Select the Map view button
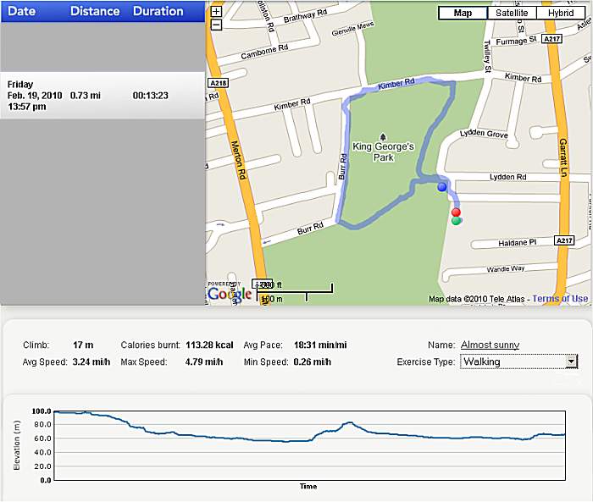The image size is (593, 502). (463, 13)
